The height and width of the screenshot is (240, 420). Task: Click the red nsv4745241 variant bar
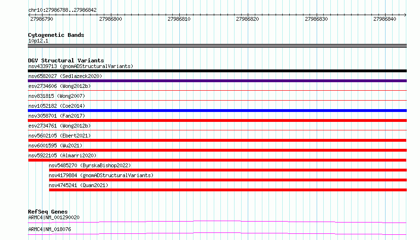pos(228,190)
